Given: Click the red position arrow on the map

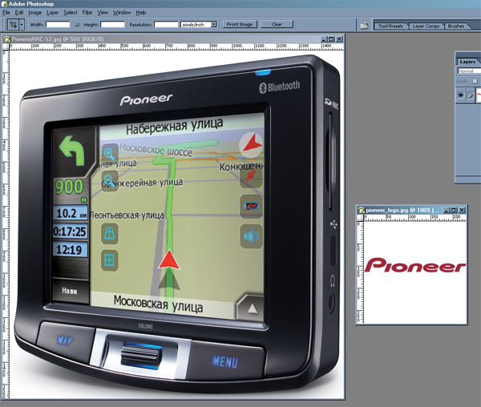Looking at the screenshot, I should point(169,260).
